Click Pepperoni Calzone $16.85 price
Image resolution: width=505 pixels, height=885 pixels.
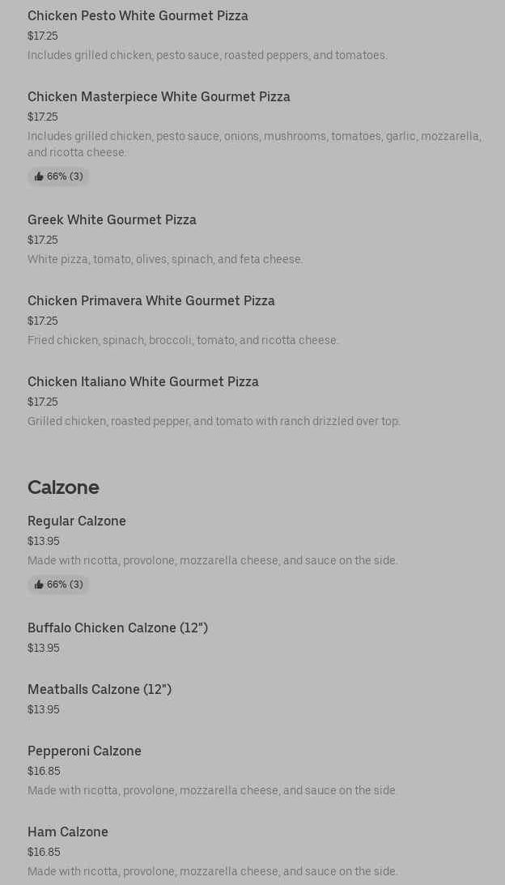tap(44, 772)
